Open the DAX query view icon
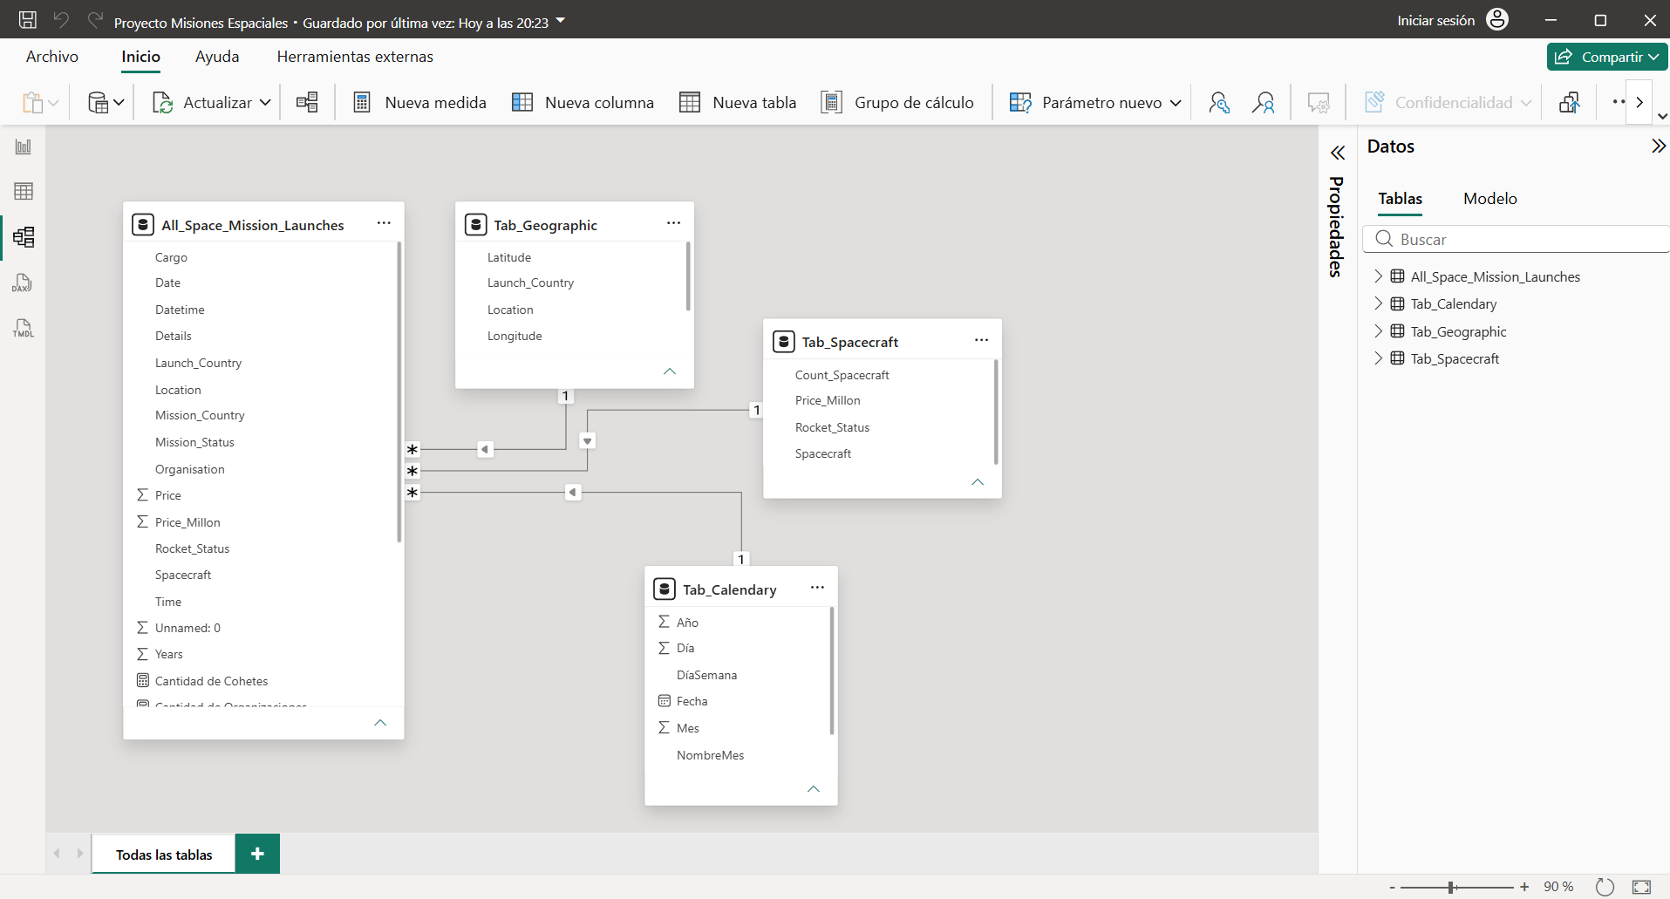Image resolution: width=1670 pixels, height=899 pixels. (x=24, y=283)
